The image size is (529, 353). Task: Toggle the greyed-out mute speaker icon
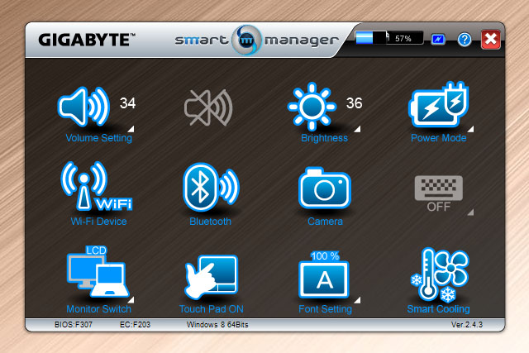click(x=208, y=107)
